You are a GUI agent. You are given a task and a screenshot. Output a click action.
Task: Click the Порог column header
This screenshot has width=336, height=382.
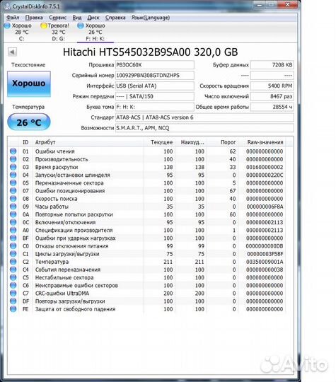(x=228, y=142)
